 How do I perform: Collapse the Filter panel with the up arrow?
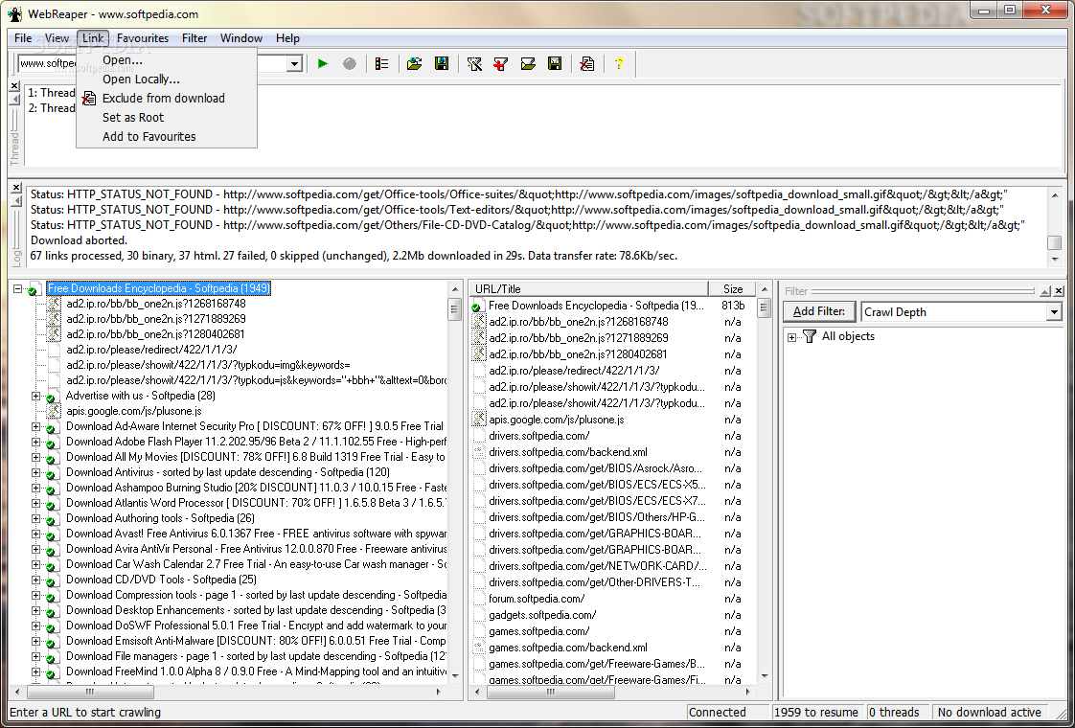tap(1045, 291)
